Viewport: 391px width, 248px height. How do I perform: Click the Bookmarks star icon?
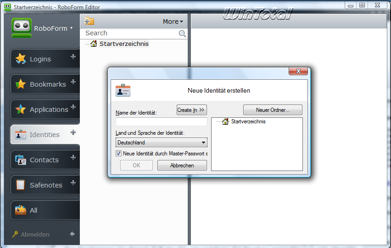tap(21, 84)
